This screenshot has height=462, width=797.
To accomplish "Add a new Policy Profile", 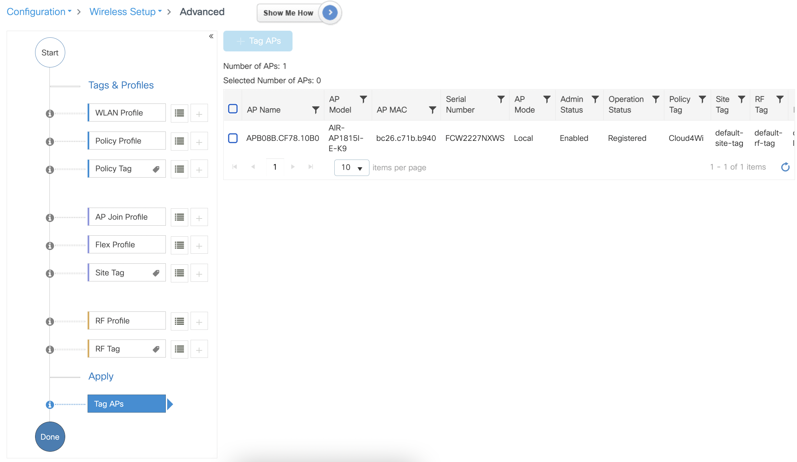I will point(199,141).
